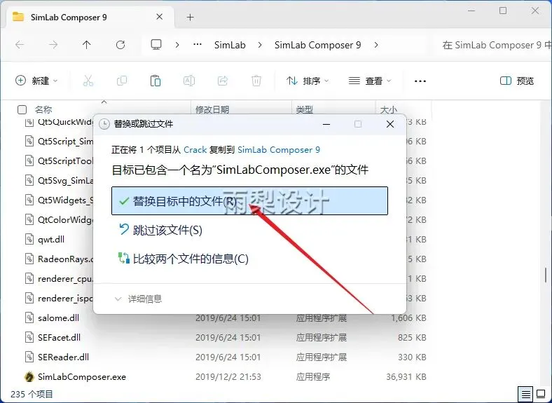Screen dimensions: 552x403
Task: Expand 详细信息 in the dialog
Action: 138,299
